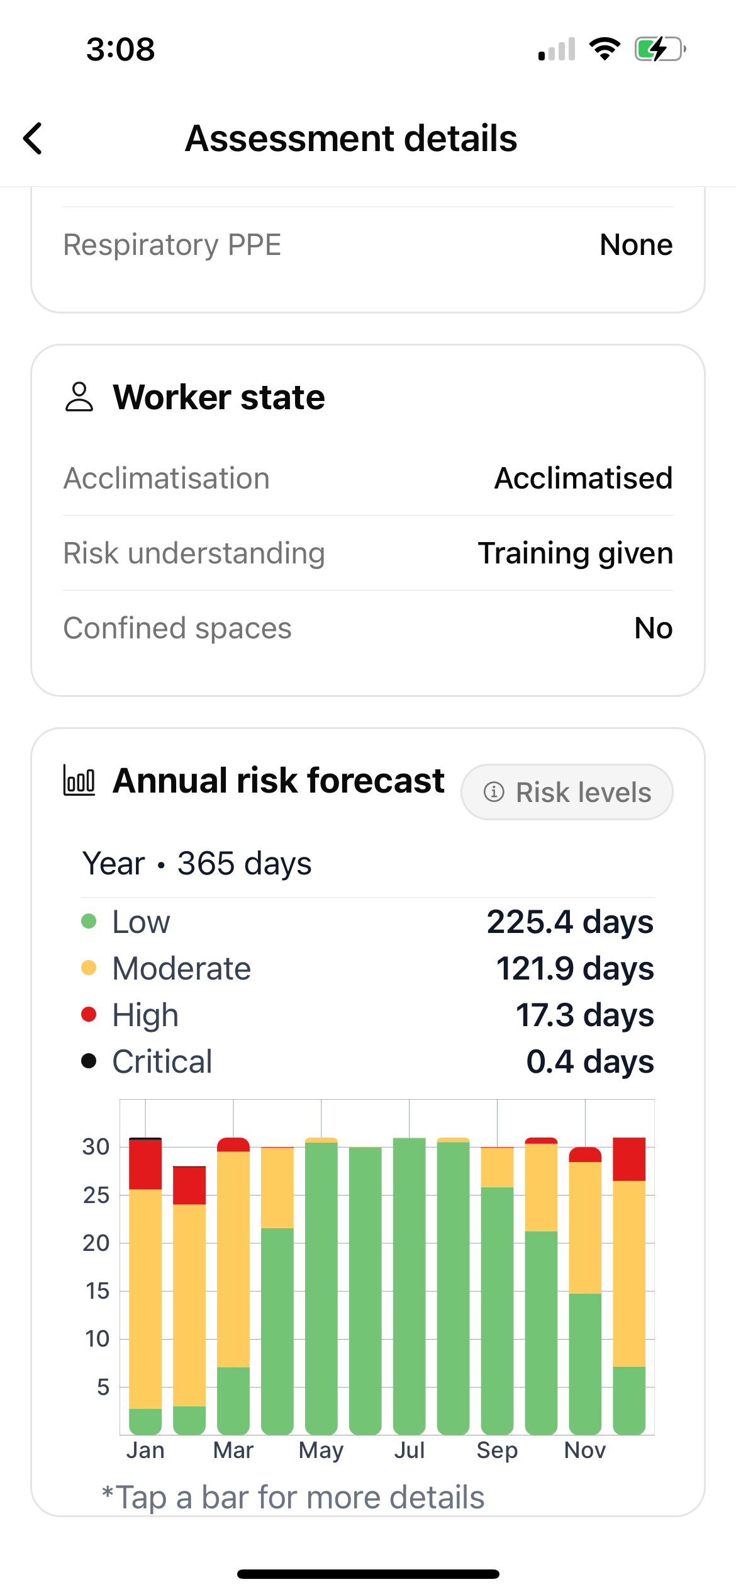The image size is (736, 1594).
Task: Tap the March bar in the forecast chart
Action: [233, 1286]
